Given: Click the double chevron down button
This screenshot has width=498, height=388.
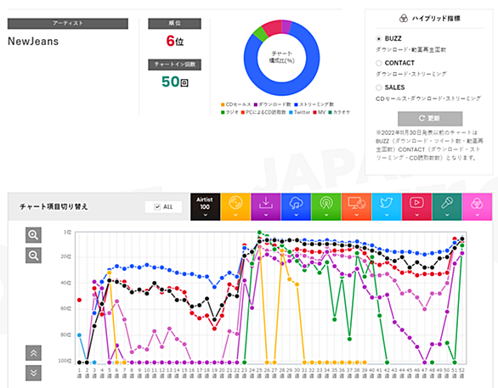Looking at the screenshot, I should click(33, 373).
